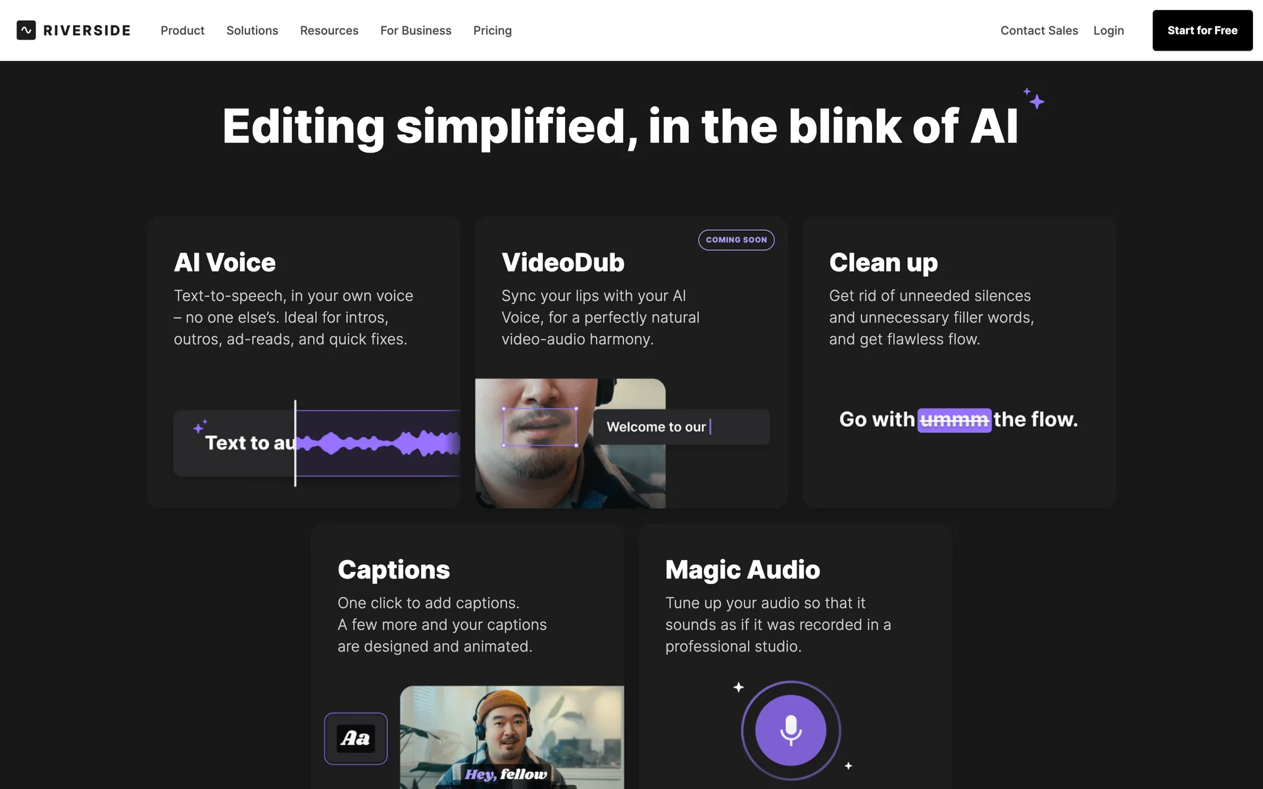The width and height of the screenshot is (1263, 789).
Task: Click the Aa captions style icon
Action: click(356, 738)
